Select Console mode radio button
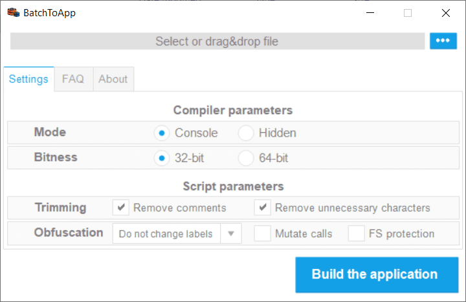 coord(162,133)
